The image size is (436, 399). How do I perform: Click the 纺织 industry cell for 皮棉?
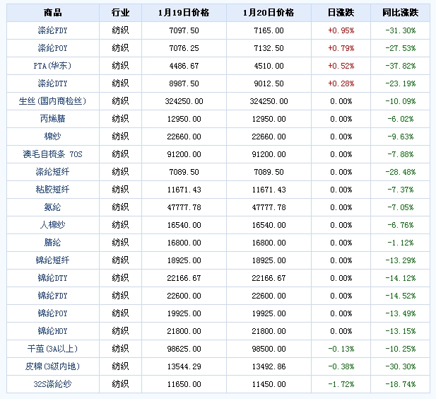pyautogui.click(x=120, y=366)
